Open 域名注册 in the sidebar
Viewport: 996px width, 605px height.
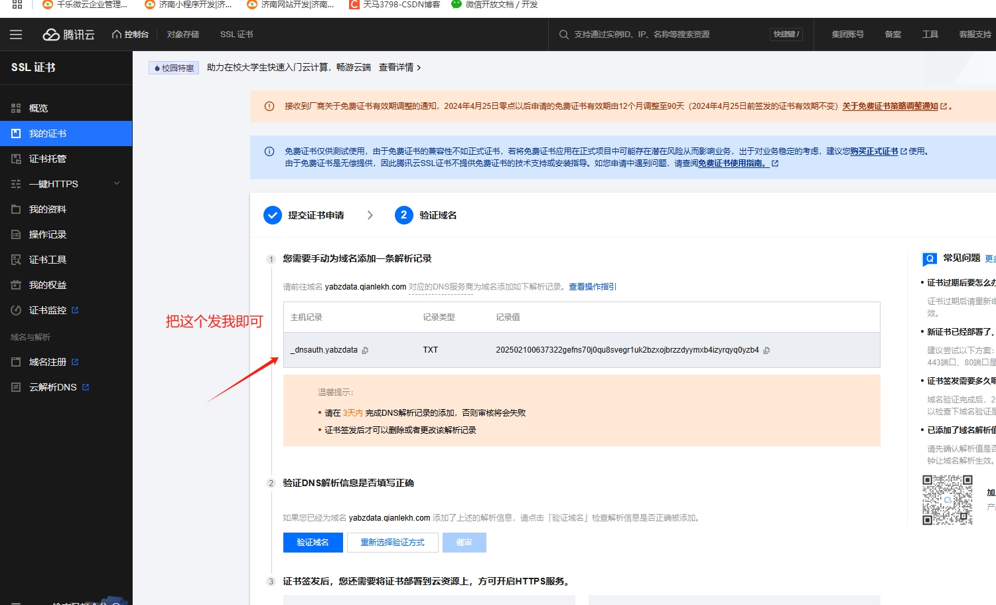66,362
